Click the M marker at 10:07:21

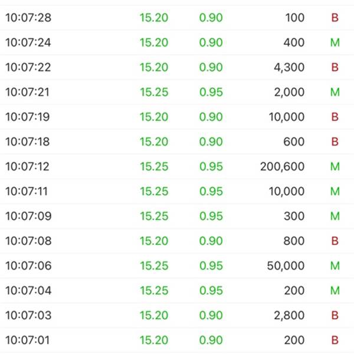(335, 92)
